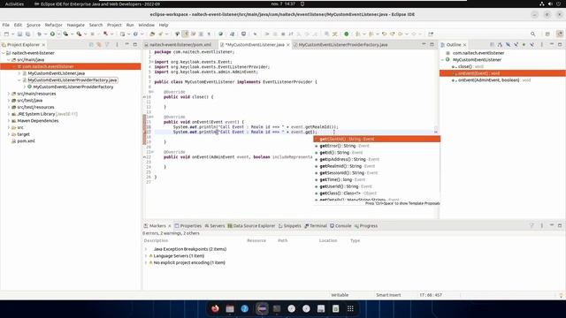This screenshot has width=566, height=318.
Task: Expand the src/main/resources folder
Action: 9,94
